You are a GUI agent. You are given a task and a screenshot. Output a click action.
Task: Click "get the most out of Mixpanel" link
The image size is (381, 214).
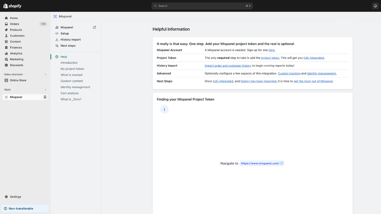(x=313, y=81)
